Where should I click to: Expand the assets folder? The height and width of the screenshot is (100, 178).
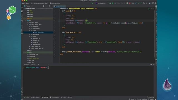[26, 14]
